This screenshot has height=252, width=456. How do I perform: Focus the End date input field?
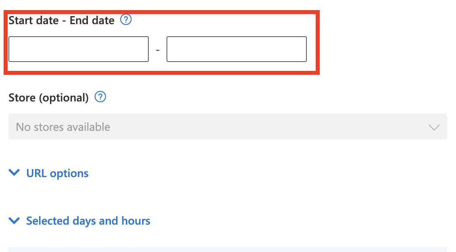(236, 50)
